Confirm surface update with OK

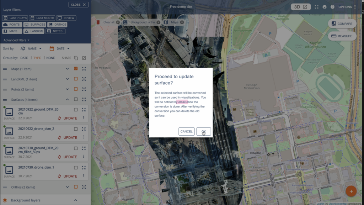204,132
